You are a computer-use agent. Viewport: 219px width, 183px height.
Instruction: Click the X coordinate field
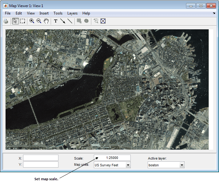41,158
